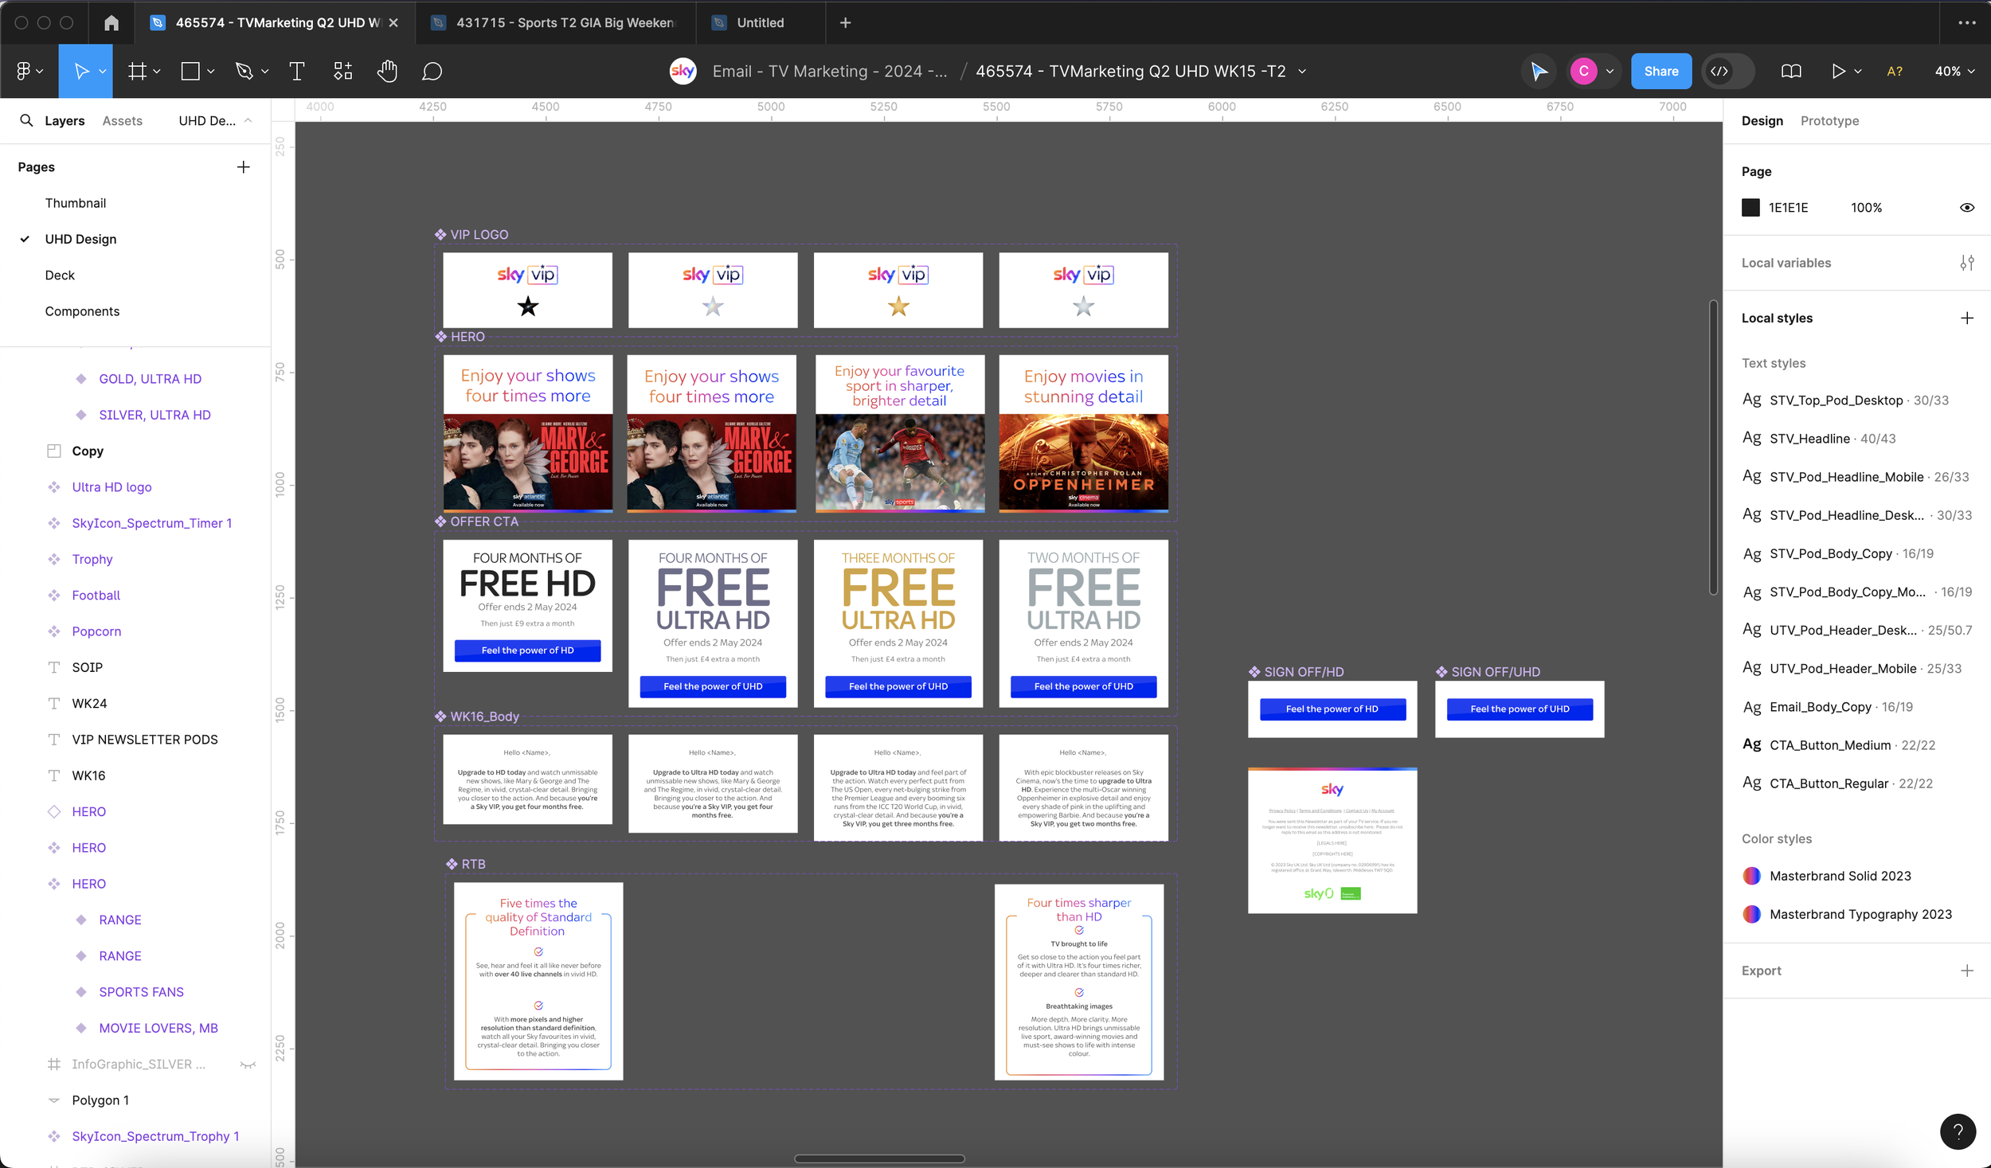Select the Polygon 1 layer
Screen dimensions: 1991x1168
pos(100,1100)
